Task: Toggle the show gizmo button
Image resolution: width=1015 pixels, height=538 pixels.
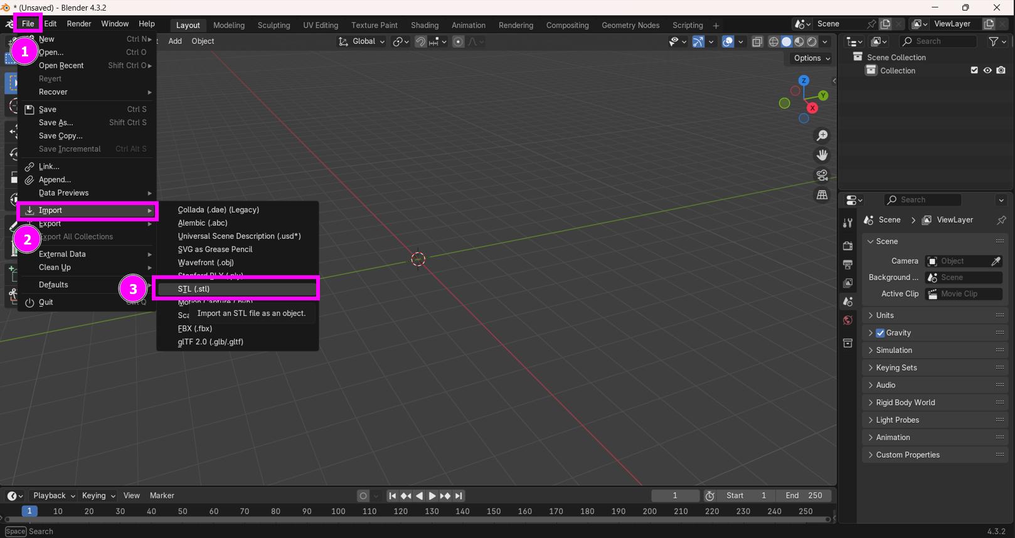Action: click(x=698, y=41)
